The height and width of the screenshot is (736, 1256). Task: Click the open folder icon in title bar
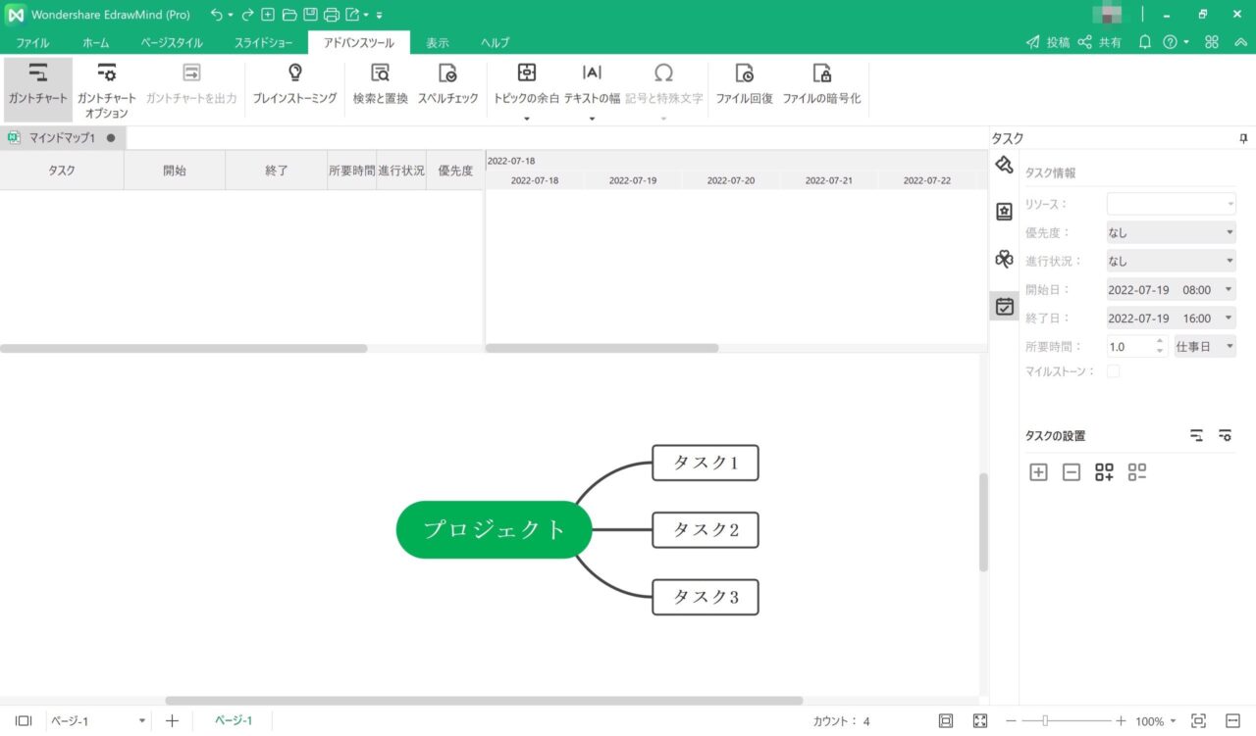coord(288,15)
